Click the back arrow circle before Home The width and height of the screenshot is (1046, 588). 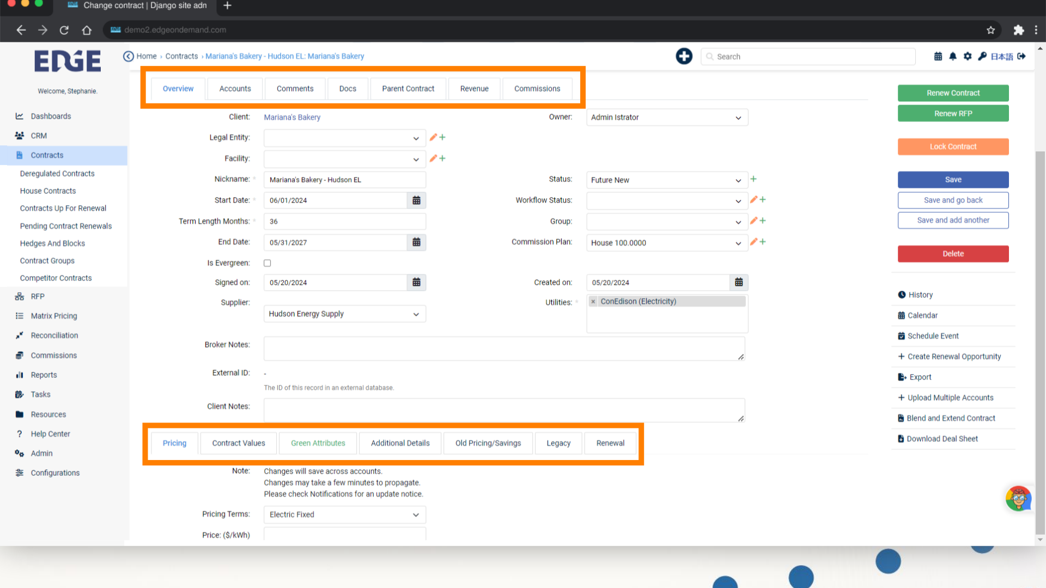click(129, 56)
